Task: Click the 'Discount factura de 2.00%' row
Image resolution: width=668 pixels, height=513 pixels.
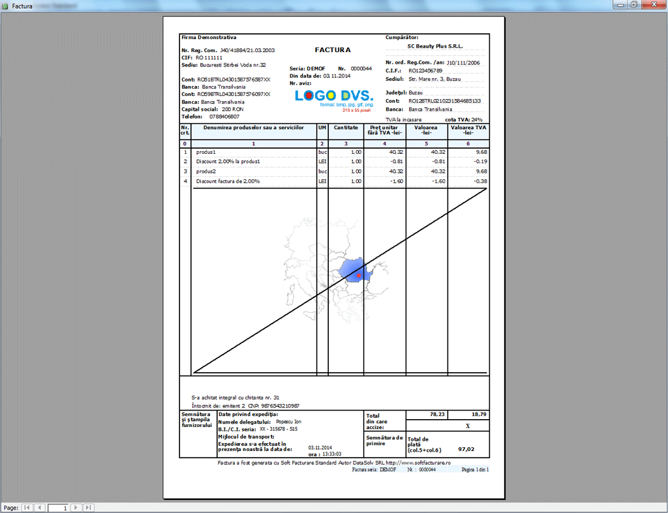Action: [x=228, y=181]
